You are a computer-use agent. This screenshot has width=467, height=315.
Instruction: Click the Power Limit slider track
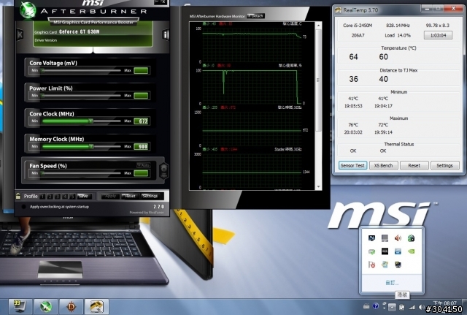point(81,96)
